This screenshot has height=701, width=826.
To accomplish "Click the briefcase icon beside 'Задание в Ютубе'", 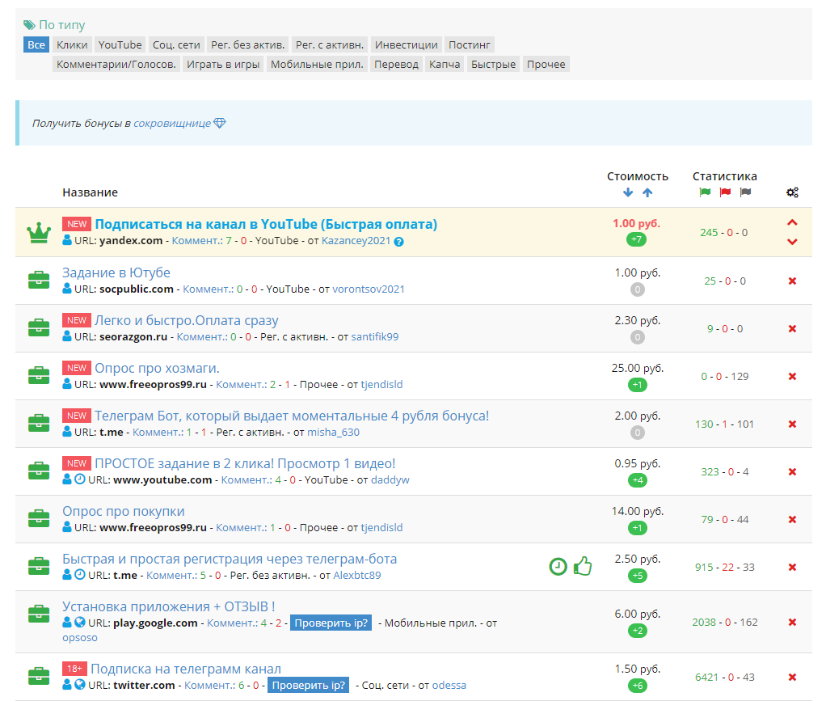I will click(39, 280).
